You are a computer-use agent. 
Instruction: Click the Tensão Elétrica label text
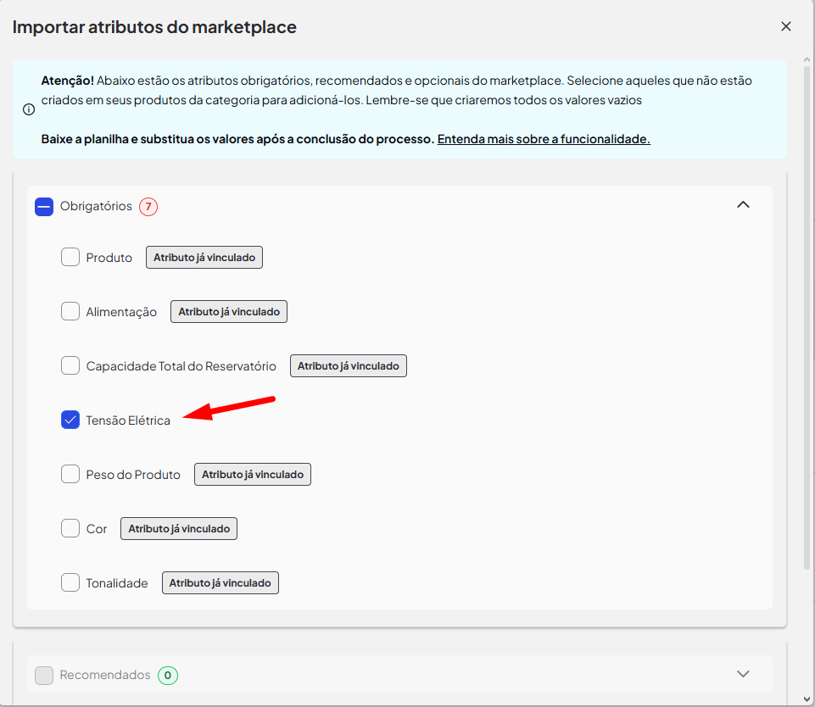pyautogui.click(x=128, y=420)
